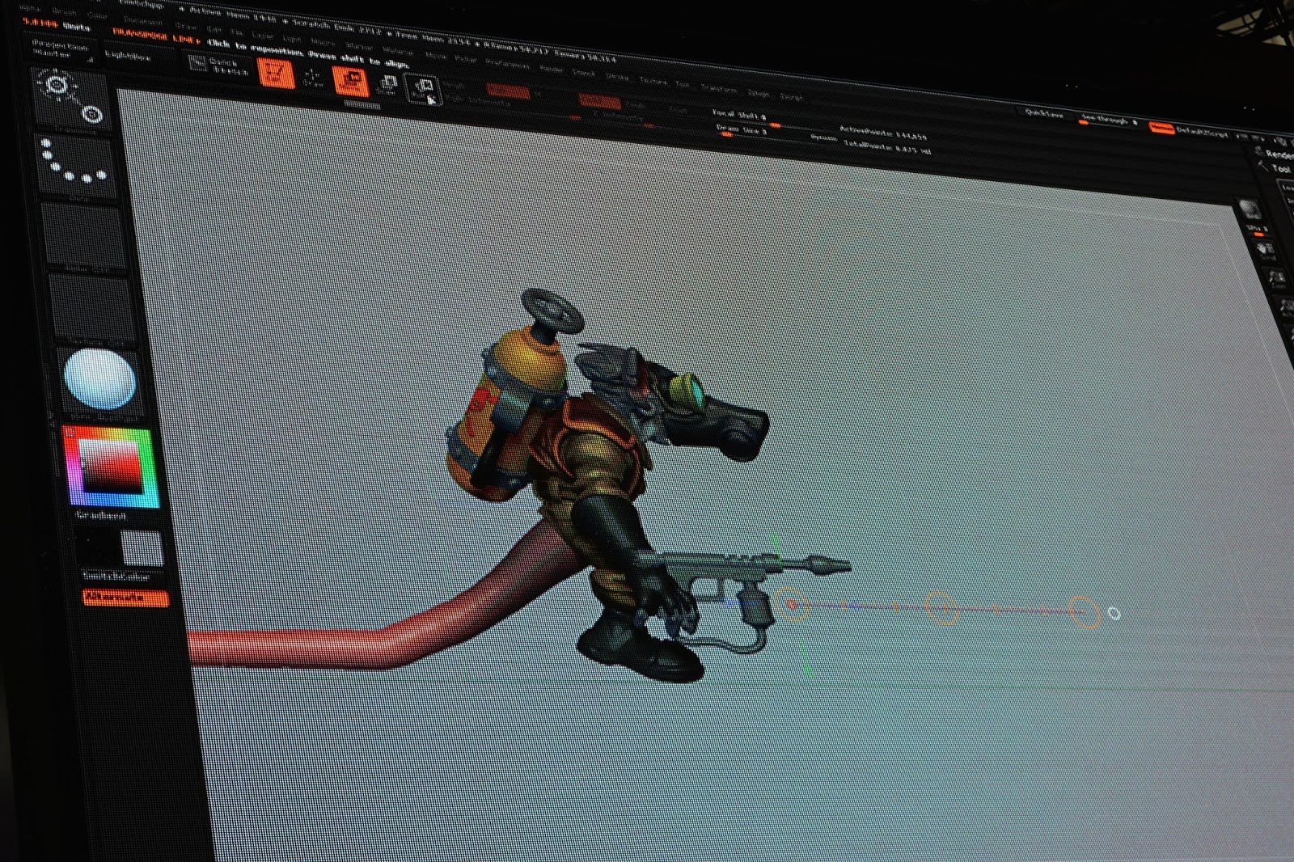Open the Document menu

coord(142,22)
